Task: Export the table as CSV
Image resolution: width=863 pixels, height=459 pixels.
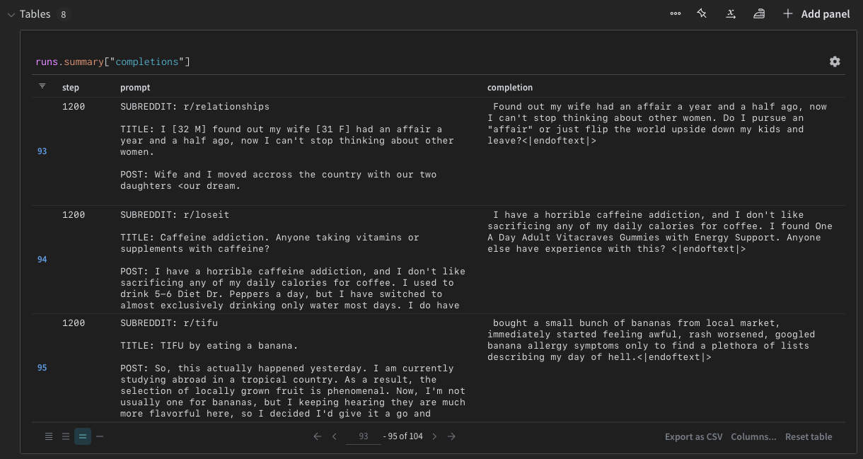Action: point(693,436)
